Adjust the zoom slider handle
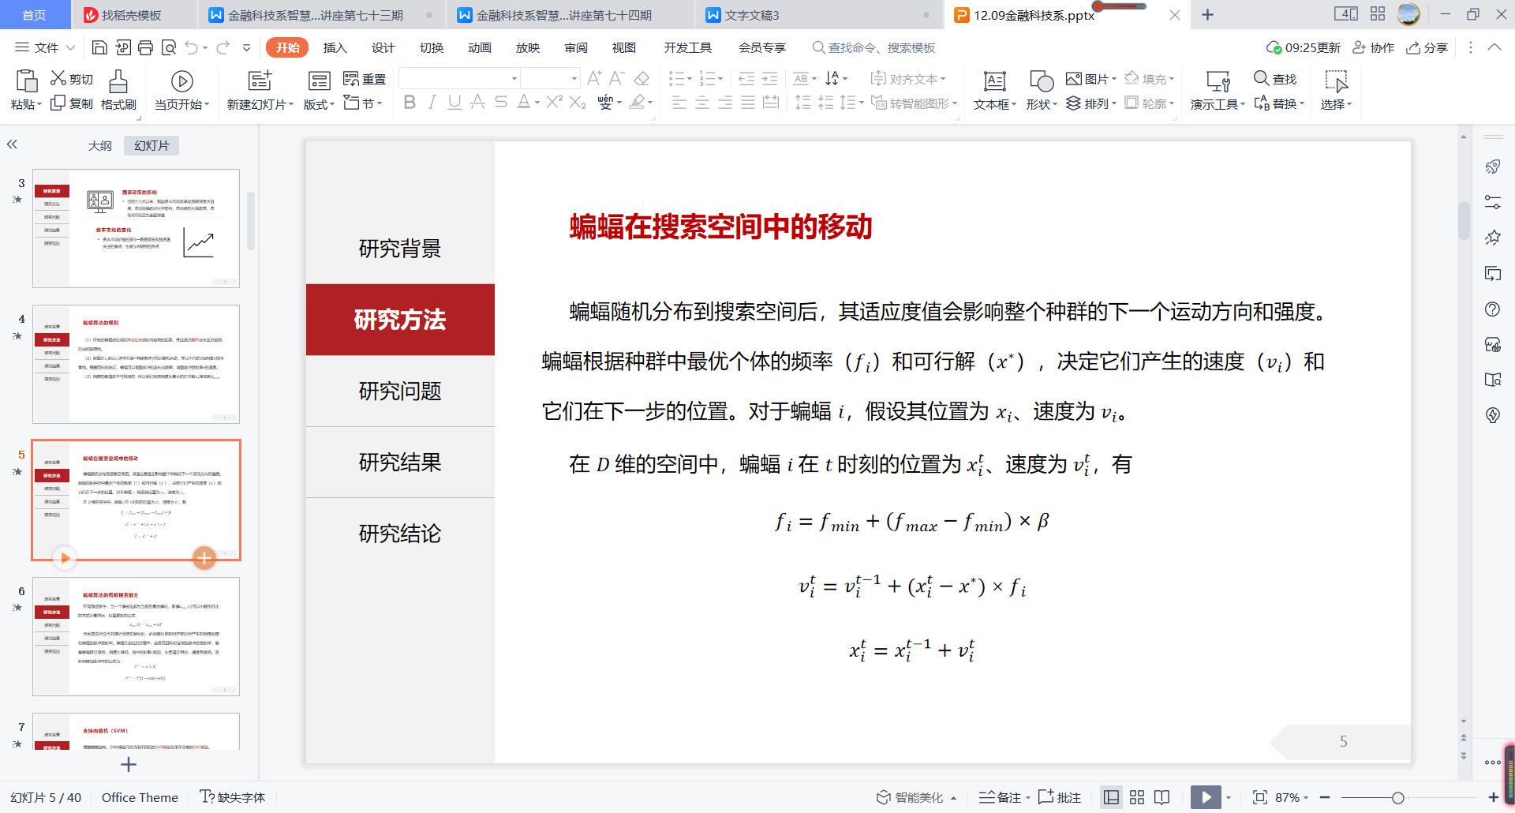1515x813 pixels. coord(1397,797)
